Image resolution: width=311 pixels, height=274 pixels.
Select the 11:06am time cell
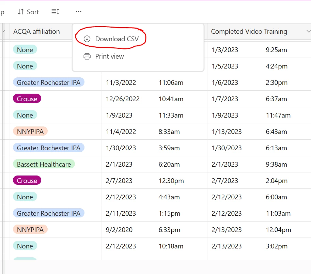[171, 82]
